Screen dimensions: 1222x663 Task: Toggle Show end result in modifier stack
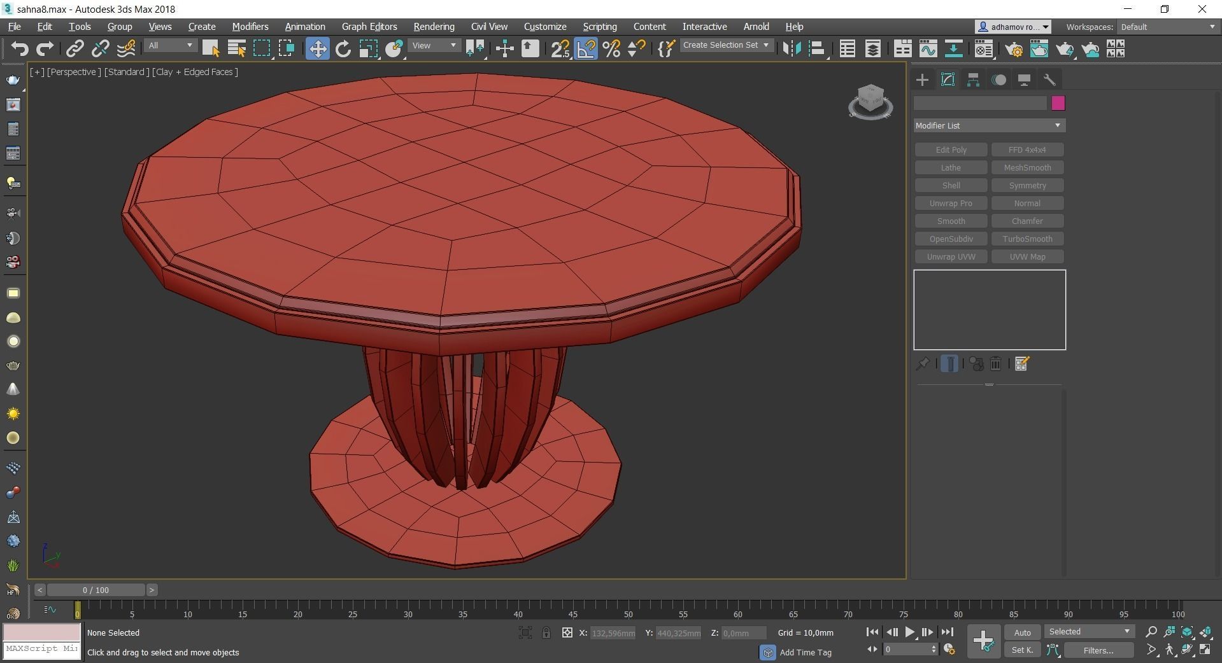[x=949, y=364]
